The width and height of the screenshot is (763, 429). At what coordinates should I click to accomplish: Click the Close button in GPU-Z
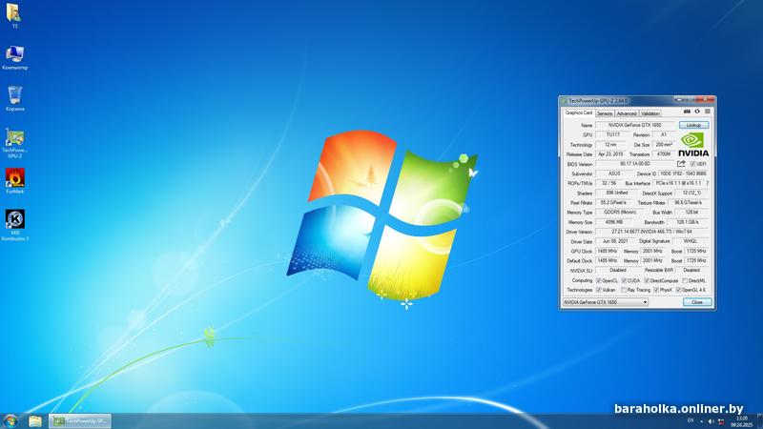[696, 301]
